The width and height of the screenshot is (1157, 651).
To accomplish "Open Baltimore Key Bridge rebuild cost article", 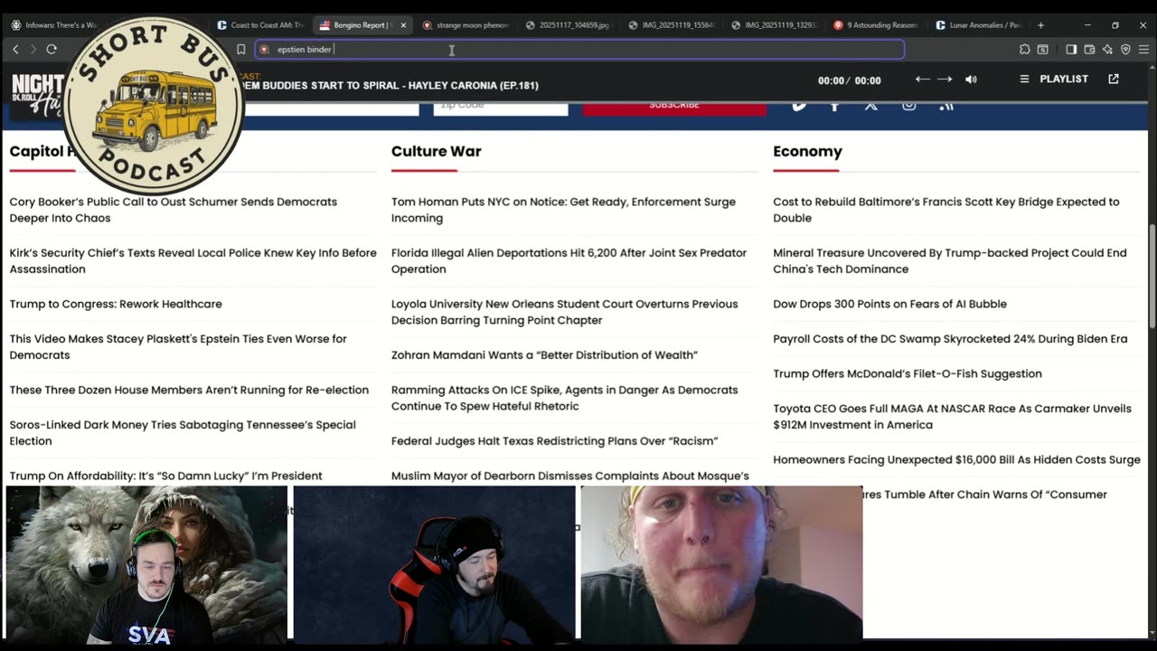I will click(x=945, y=210).
